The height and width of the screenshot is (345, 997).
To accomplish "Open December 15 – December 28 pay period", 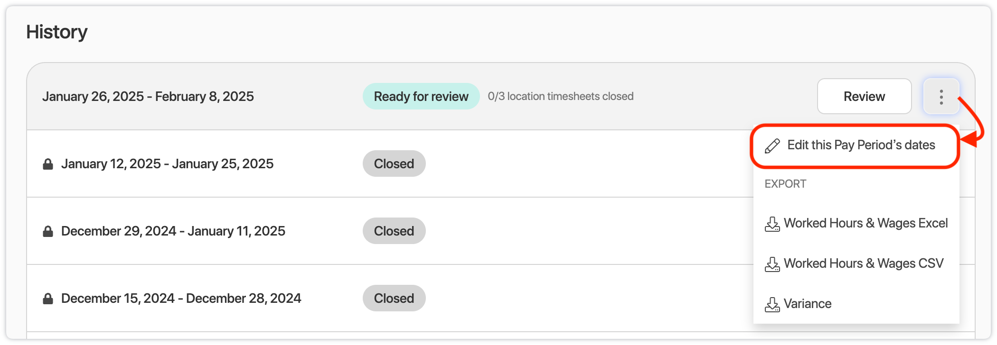I will tap(181, 299).
